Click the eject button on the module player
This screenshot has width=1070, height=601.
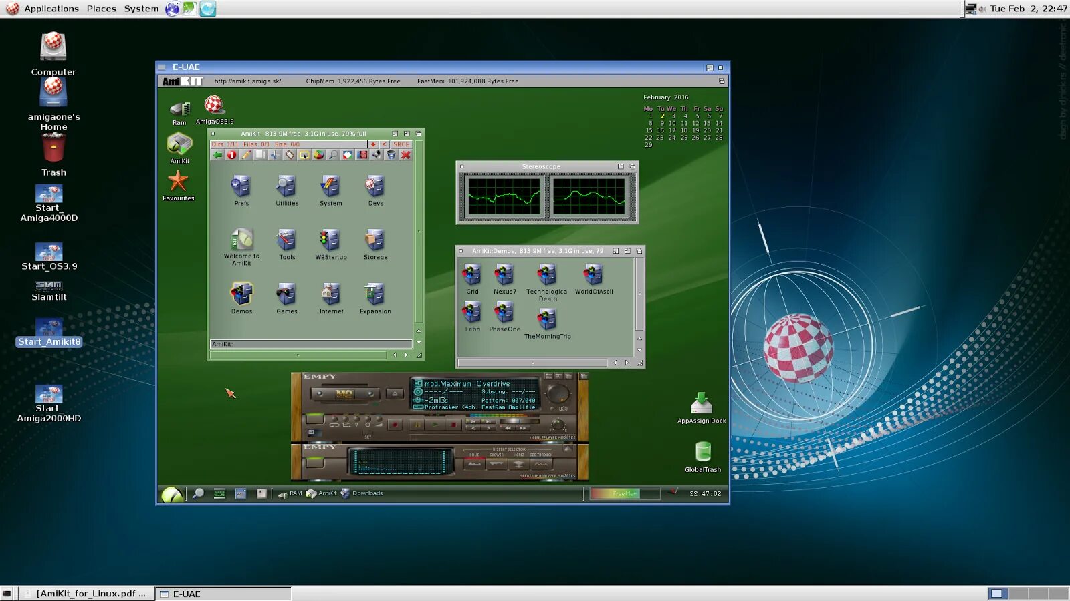(x=395, y=393)
